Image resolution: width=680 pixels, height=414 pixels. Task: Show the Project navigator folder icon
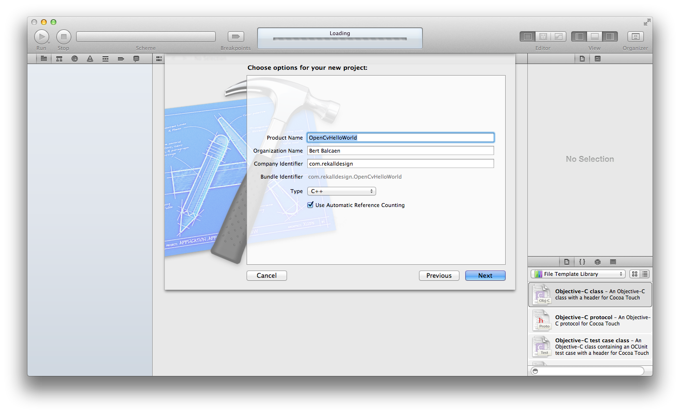pyautogui.click(x=44, y=59)
